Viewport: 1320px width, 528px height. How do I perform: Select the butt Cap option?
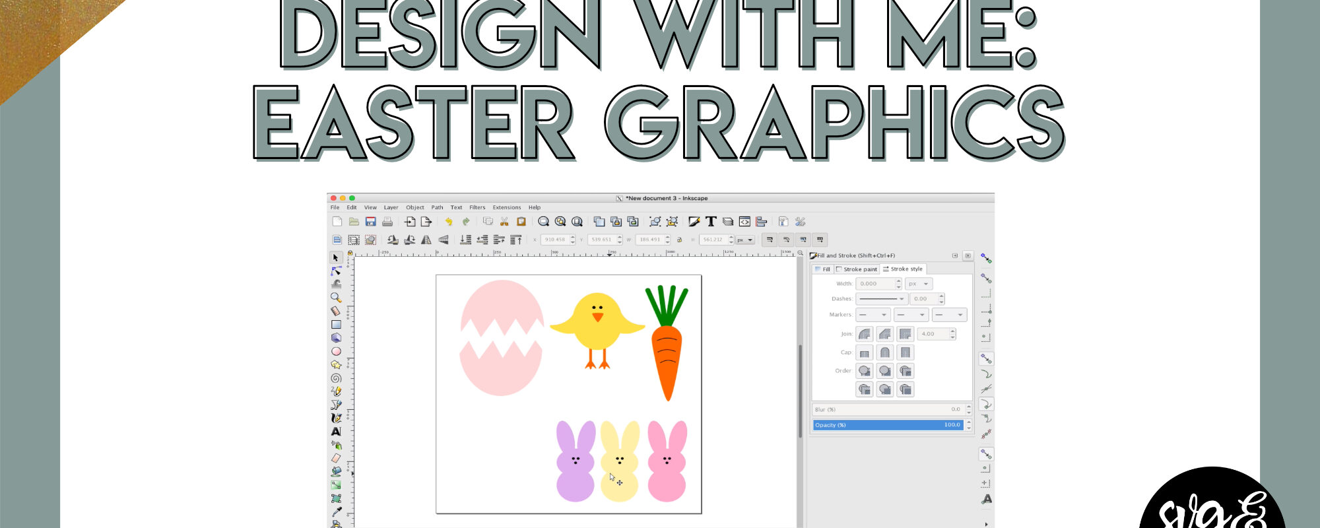(x=865, y=352)
